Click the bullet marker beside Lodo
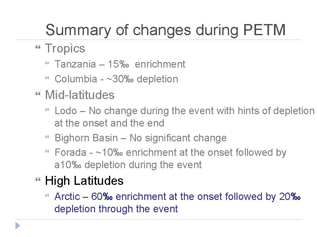The width and height of the screenshot is (317, 237). [x=47, y=110]
